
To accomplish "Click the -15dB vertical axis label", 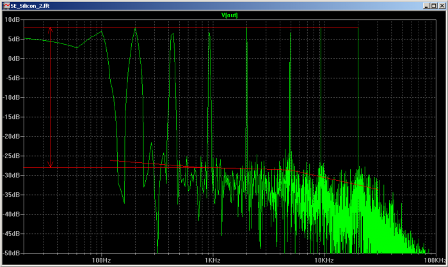I will coord(12,117).
